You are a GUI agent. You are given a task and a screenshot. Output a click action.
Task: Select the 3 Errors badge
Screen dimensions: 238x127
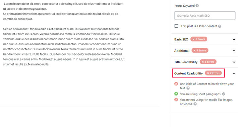coord(208,62)
